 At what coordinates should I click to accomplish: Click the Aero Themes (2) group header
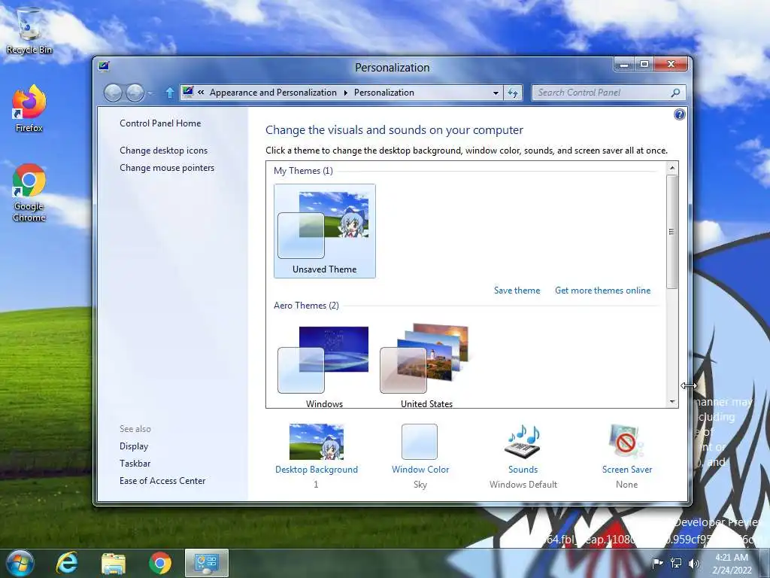point(306,306)
